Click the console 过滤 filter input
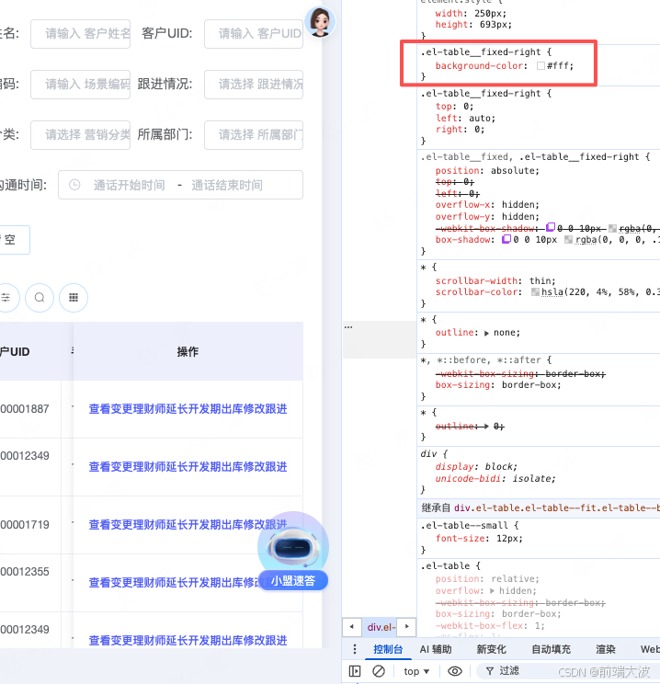 pos(567,671)
